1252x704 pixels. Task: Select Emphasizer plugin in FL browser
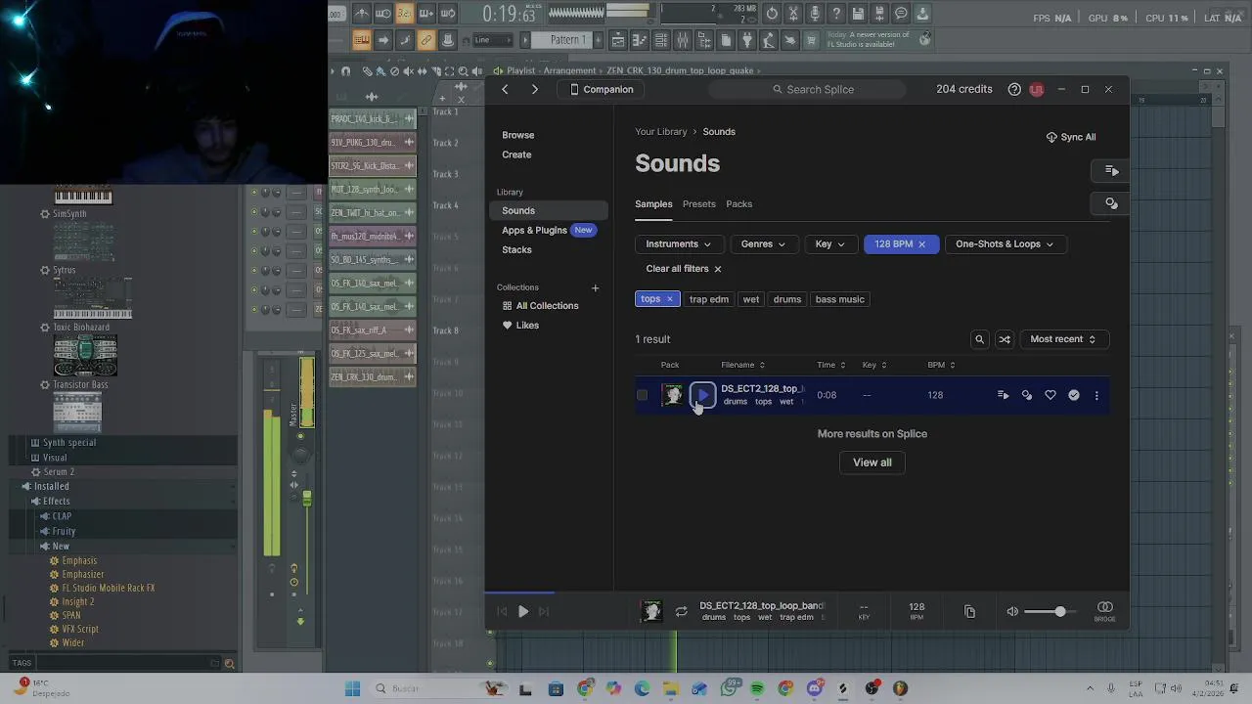pyautogui.click(x=83, y=575)
